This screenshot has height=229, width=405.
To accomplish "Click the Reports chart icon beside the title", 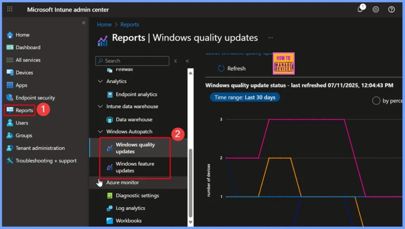I will pos(102,41).
